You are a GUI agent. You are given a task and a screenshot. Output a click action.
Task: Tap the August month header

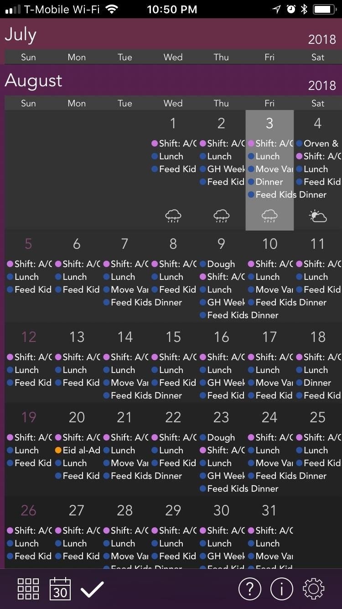pos(34,81)
